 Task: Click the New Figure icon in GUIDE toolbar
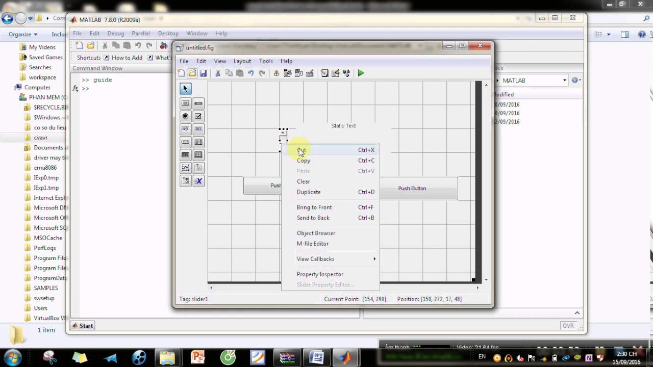[181, 73]
